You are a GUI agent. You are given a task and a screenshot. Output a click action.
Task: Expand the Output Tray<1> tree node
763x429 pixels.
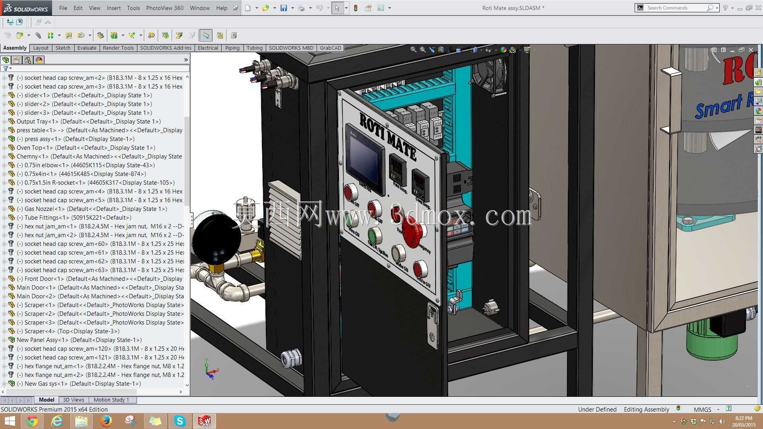click(4, 122)
